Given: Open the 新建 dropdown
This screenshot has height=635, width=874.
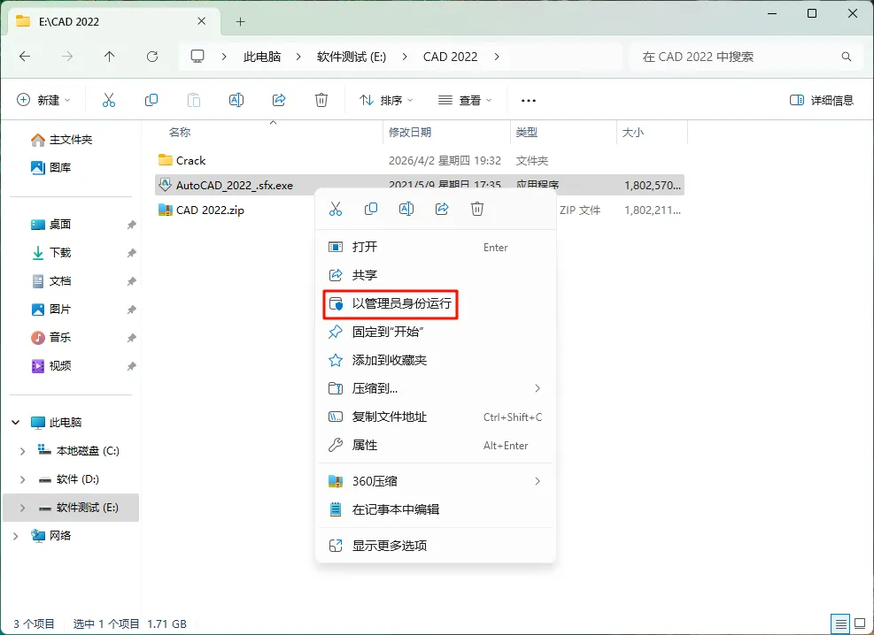Looking at the screenshot, I should coord(44,100).
